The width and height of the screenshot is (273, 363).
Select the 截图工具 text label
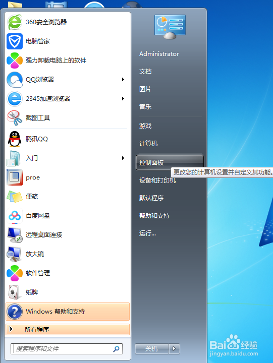coord(38,118)
